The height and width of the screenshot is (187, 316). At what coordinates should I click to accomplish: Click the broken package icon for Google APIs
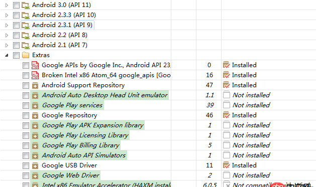click(x=35, y=65)
